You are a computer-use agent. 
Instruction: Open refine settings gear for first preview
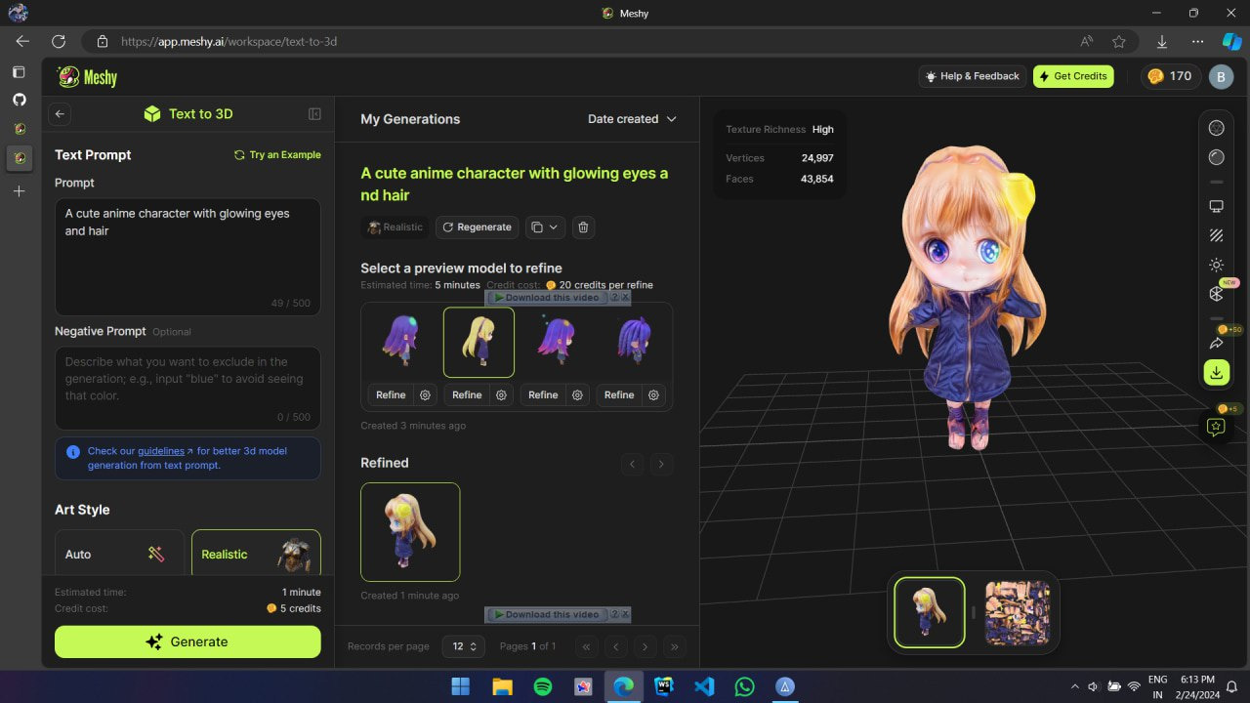426,395
